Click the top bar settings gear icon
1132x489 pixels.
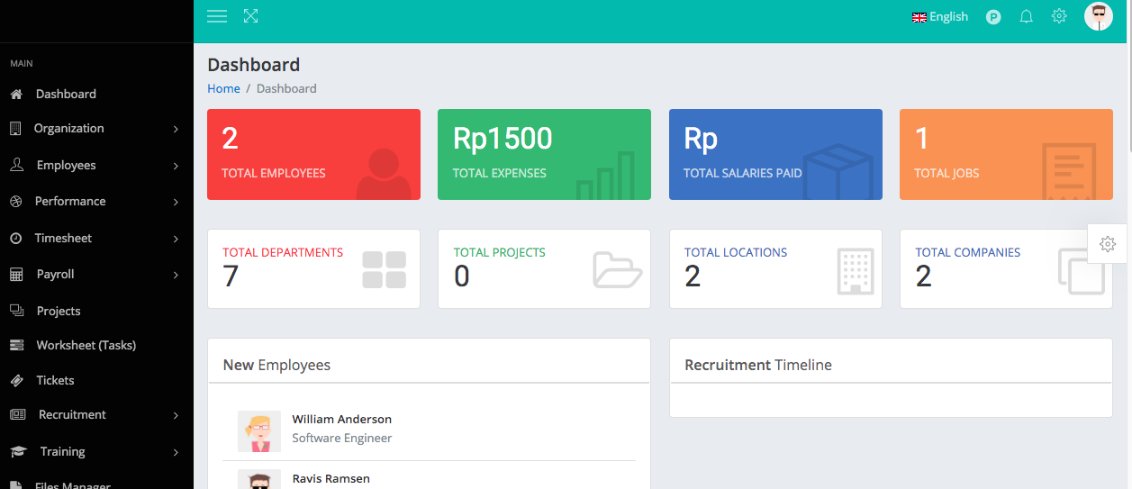1059,16
